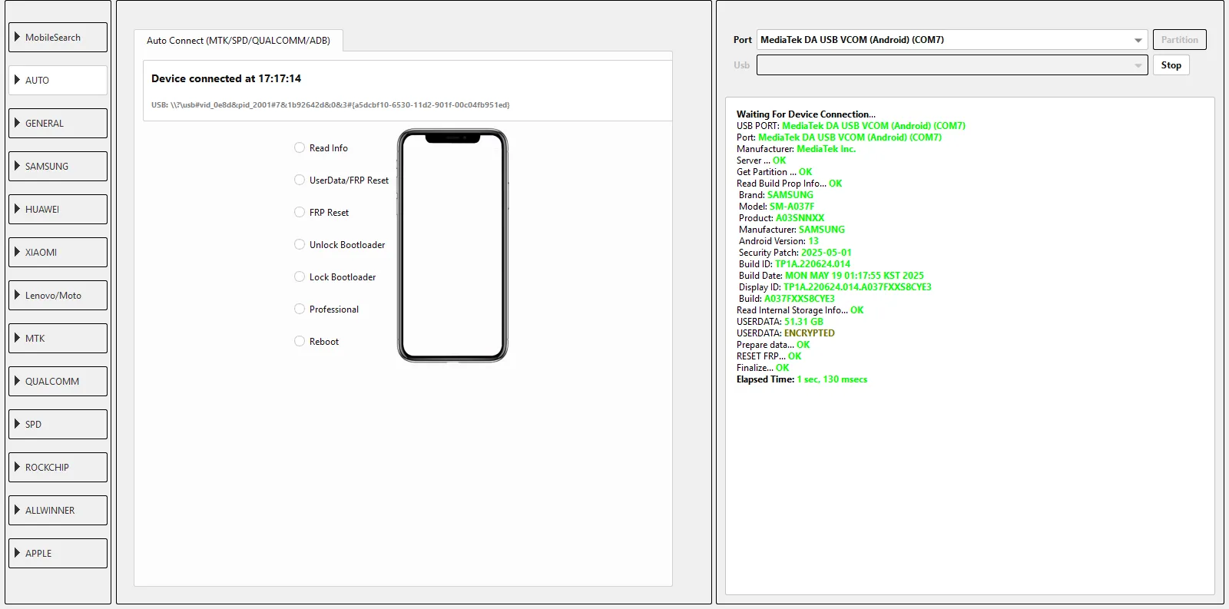Open the QUALCOMM sidebar section
Viewport: 1229px width, 609px height.
[58, 381]
